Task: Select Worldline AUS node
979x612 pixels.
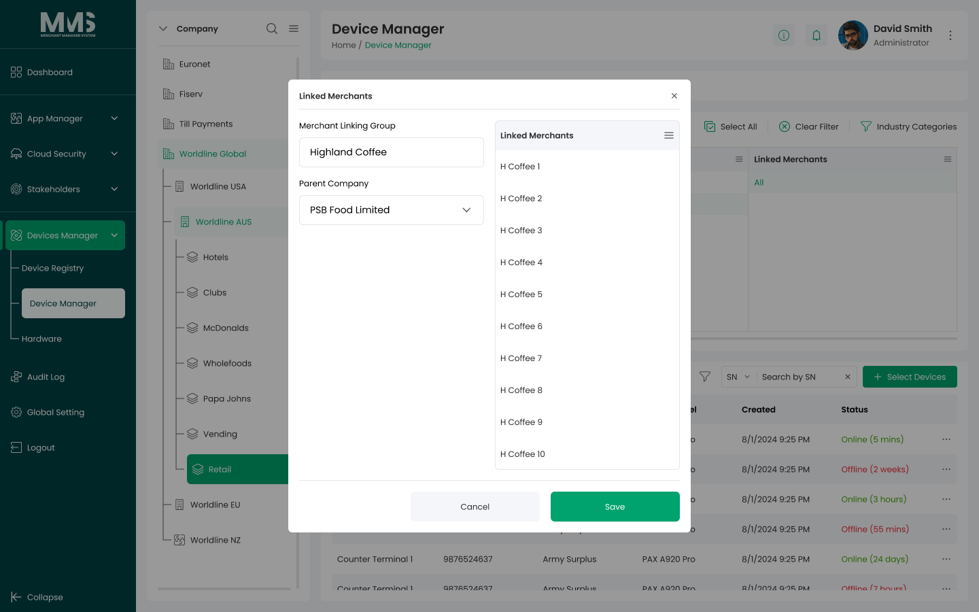Action: [x=231, y=222]
